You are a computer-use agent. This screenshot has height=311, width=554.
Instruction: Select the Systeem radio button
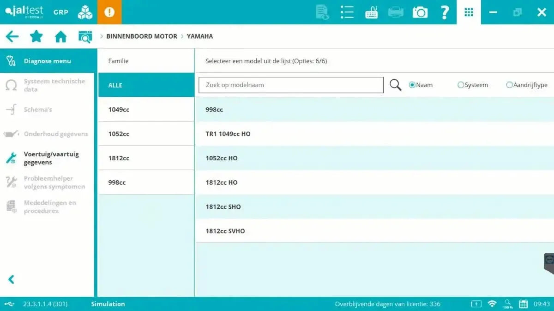coord(460,85)
